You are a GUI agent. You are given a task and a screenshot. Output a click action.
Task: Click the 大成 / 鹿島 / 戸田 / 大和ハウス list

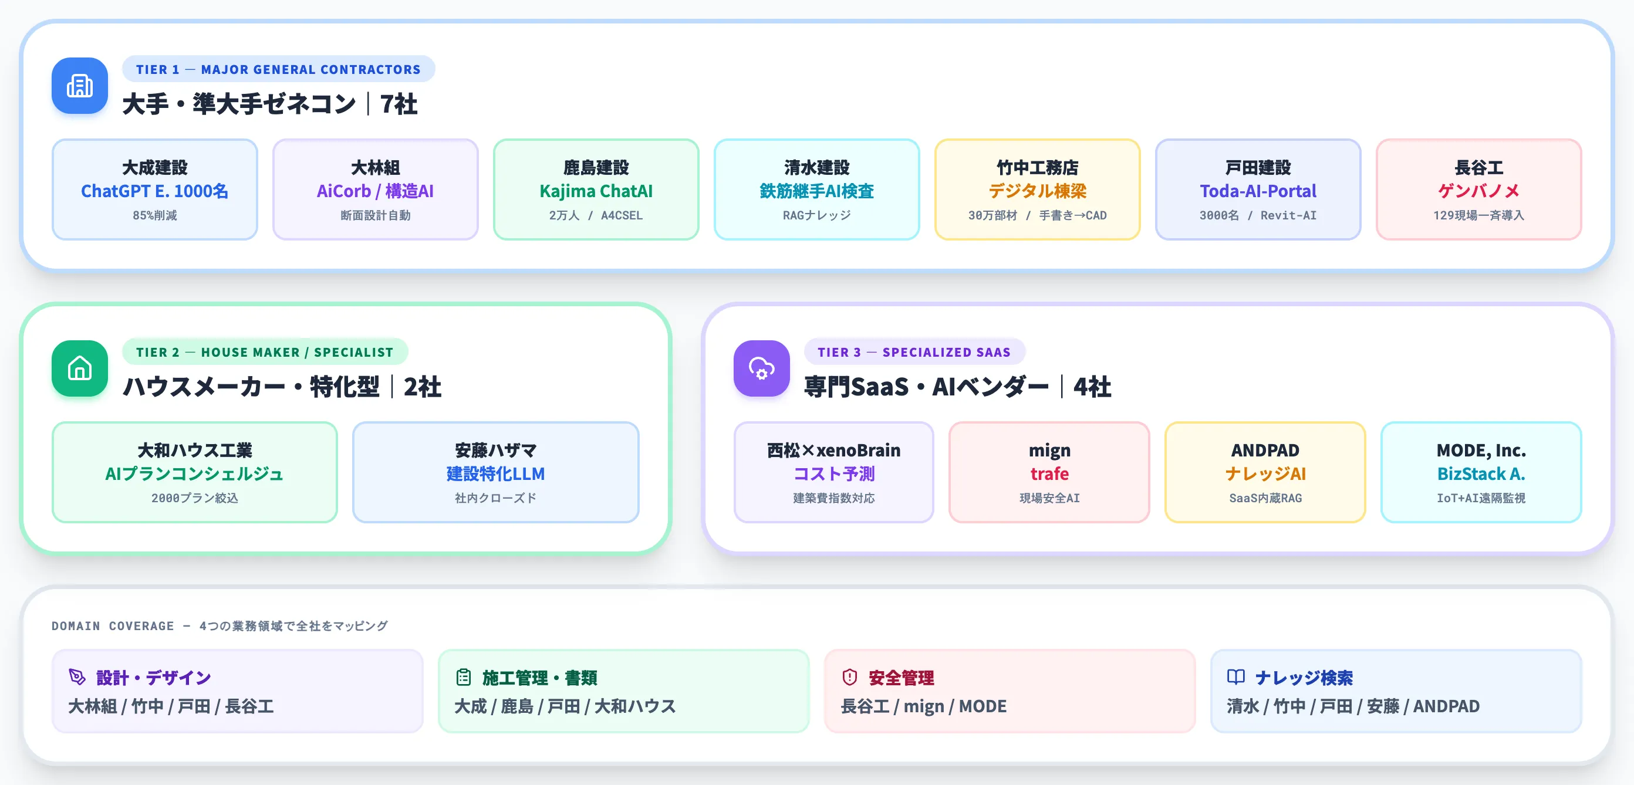(x=565, y=706)
